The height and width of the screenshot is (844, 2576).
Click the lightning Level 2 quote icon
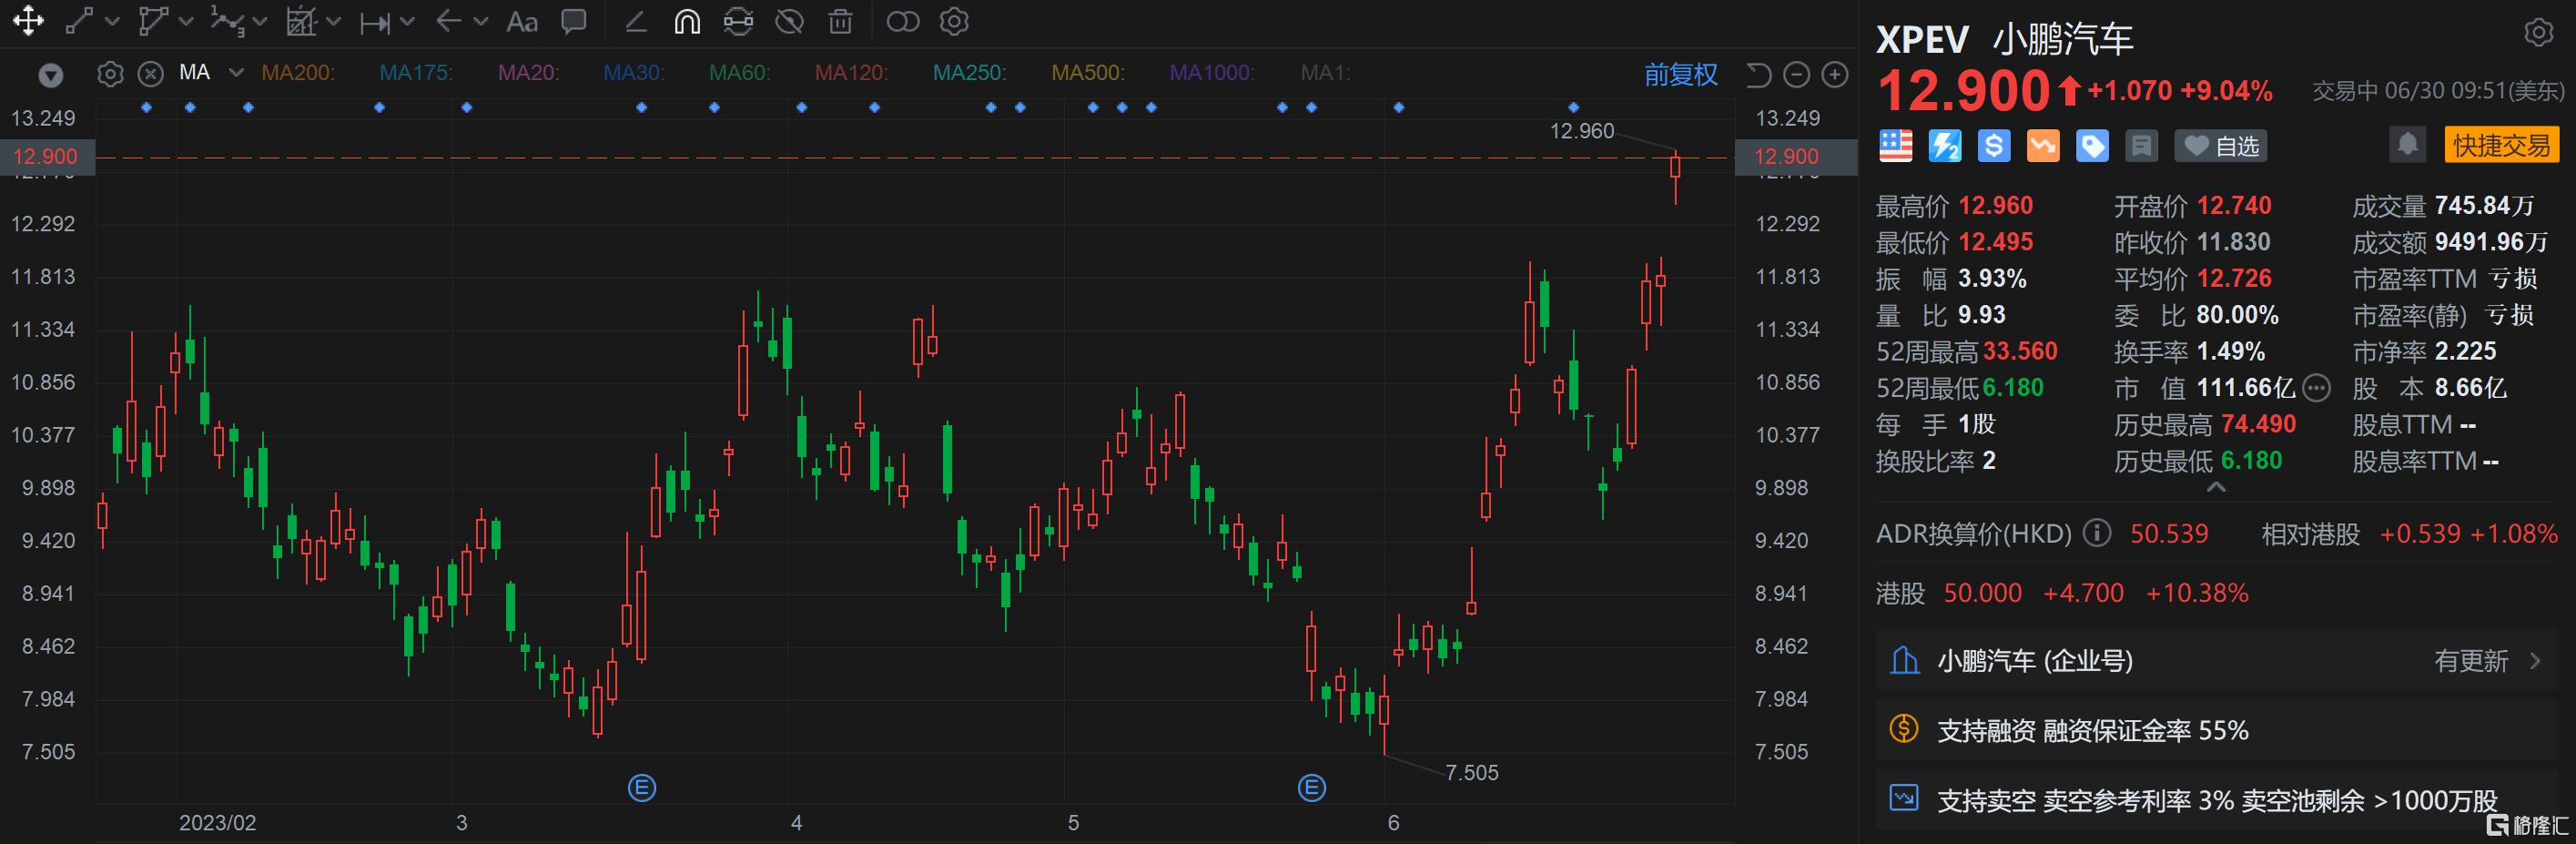click(x=1945, y=146)
